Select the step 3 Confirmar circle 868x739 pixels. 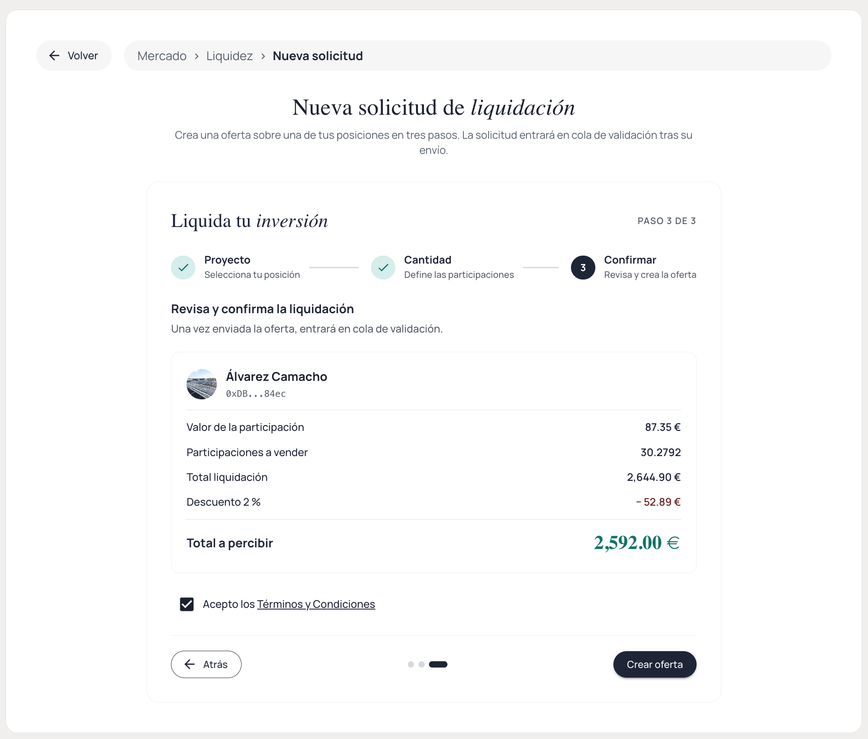[x=583, y=267]
